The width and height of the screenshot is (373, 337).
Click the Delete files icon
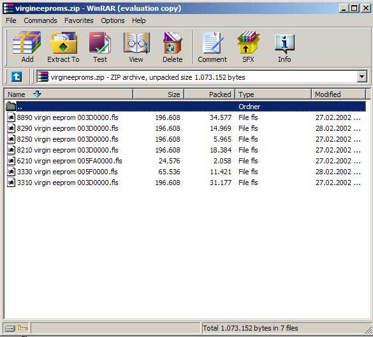pos(173,47)
